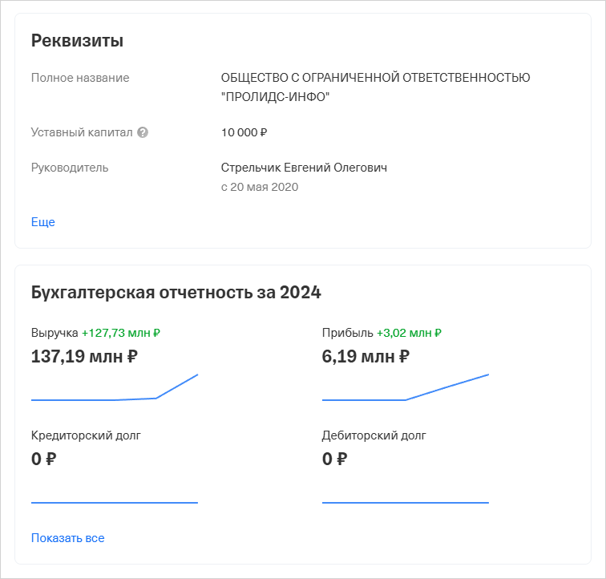
Task: Open full report with Показать все
Action: (x=68, y=538)
